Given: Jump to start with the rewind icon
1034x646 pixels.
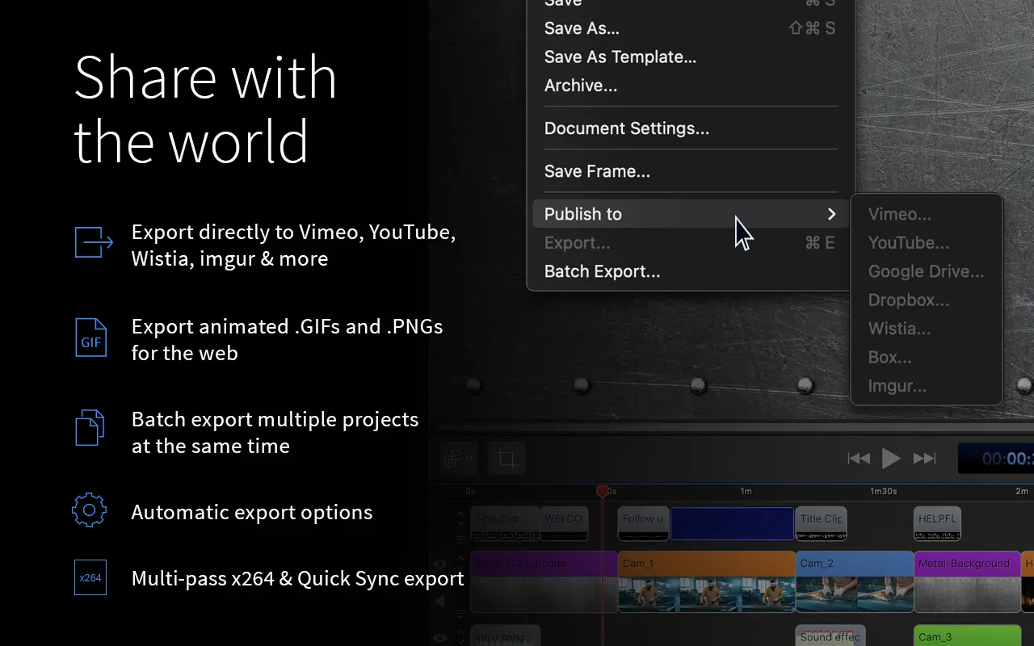Looking at the screenshot, I should point(859,459).
